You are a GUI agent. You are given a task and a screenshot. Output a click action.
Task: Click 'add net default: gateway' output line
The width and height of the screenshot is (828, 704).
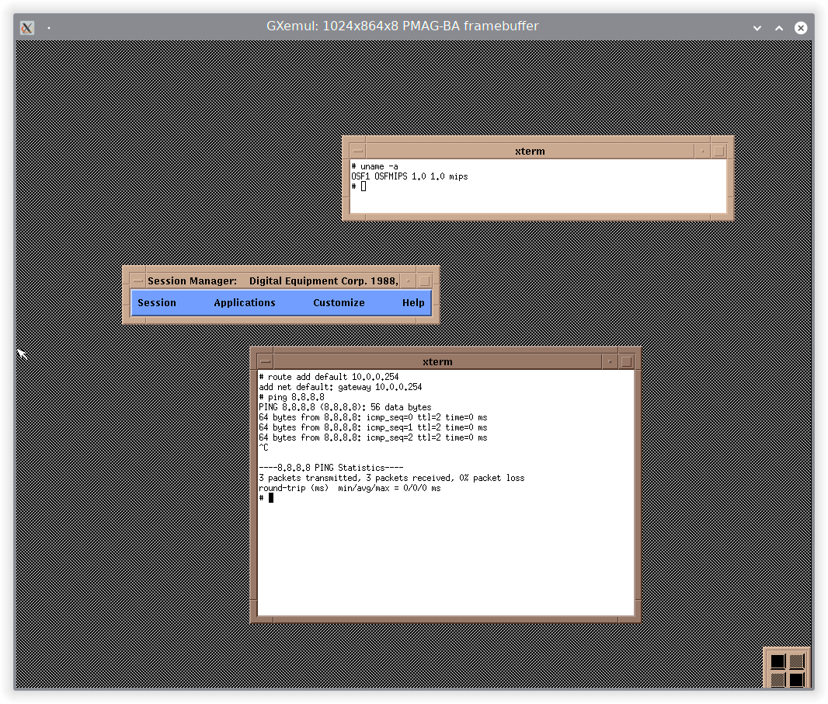pyautogui.click(x=340, y=387)
